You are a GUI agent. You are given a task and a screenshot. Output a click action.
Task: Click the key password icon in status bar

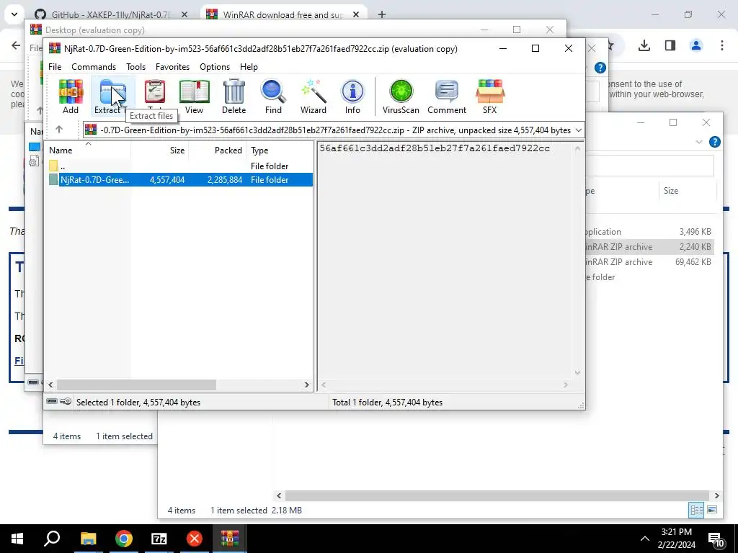coord(66,401)
